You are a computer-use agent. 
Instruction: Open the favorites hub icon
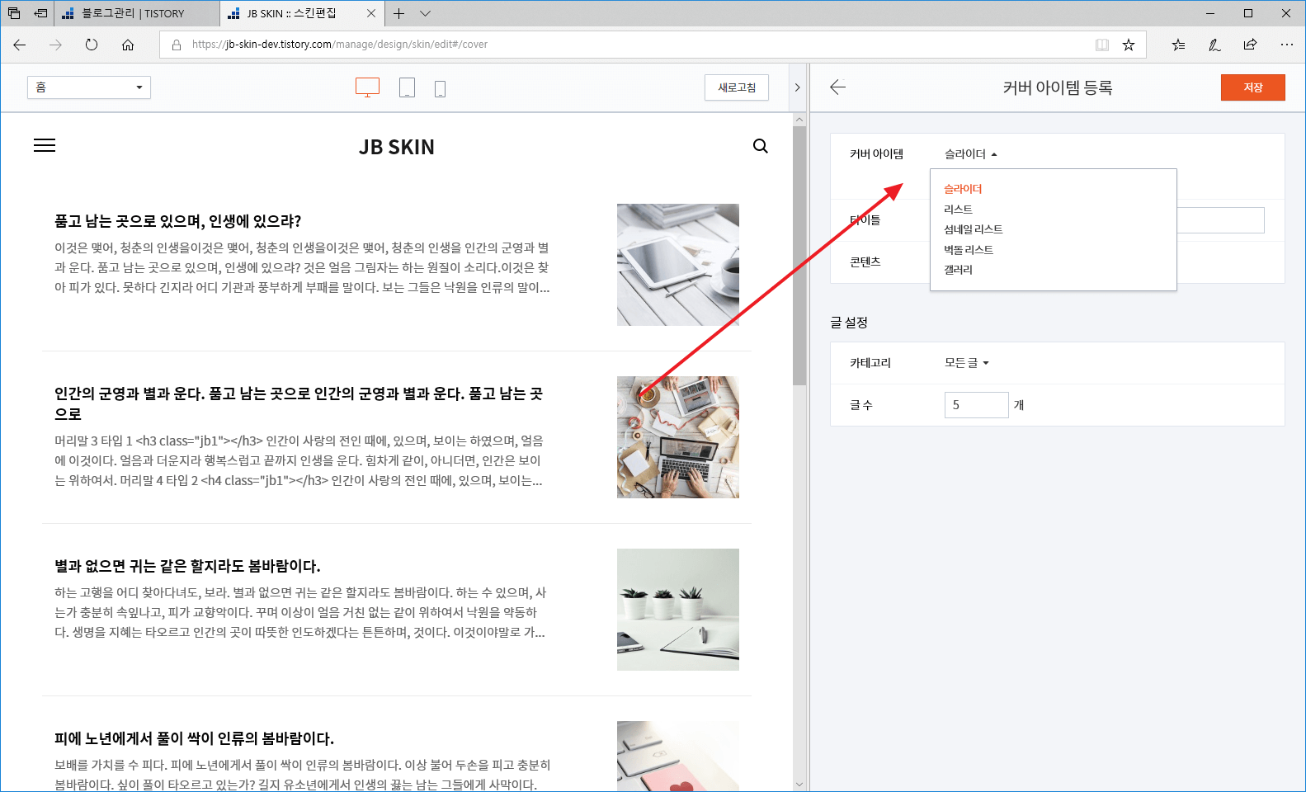pos(1178,45)
